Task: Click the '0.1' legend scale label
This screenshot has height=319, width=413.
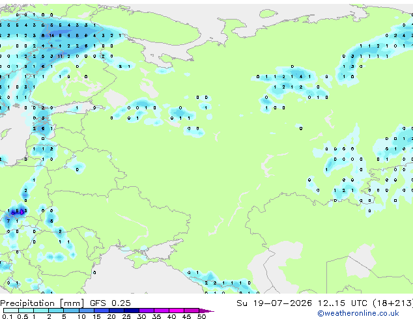Action: (7, 316)
